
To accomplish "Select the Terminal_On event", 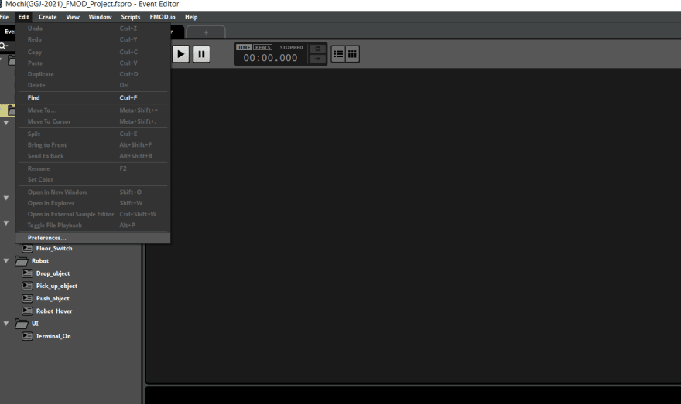I will 46,336.
